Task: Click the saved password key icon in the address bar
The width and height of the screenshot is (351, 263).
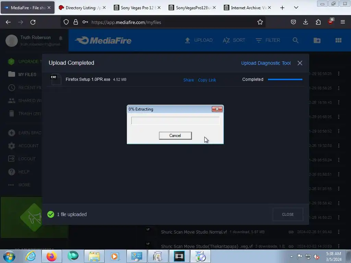Action: click(x=85, y=22)
